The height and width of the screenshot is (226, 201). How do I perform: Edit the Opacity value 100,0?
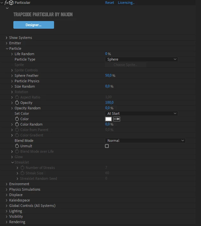109,102
